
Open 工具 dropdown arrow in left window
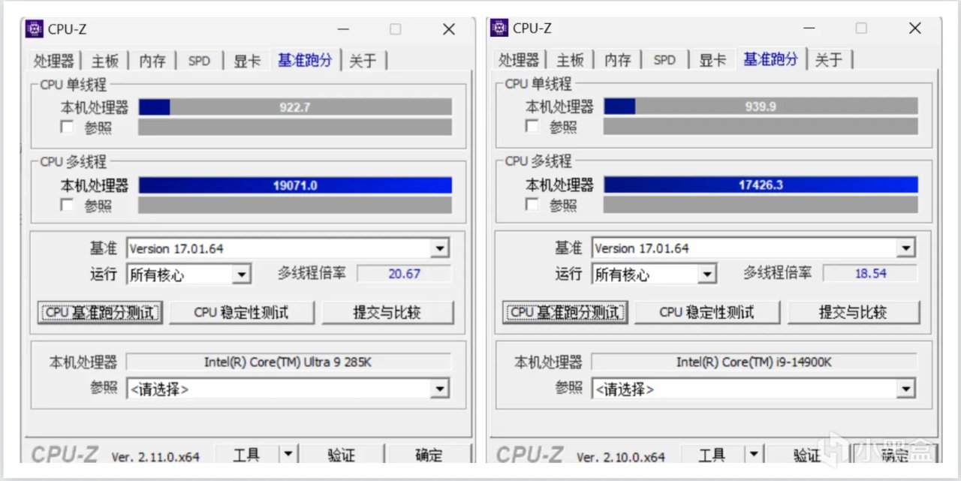[288, 455]
